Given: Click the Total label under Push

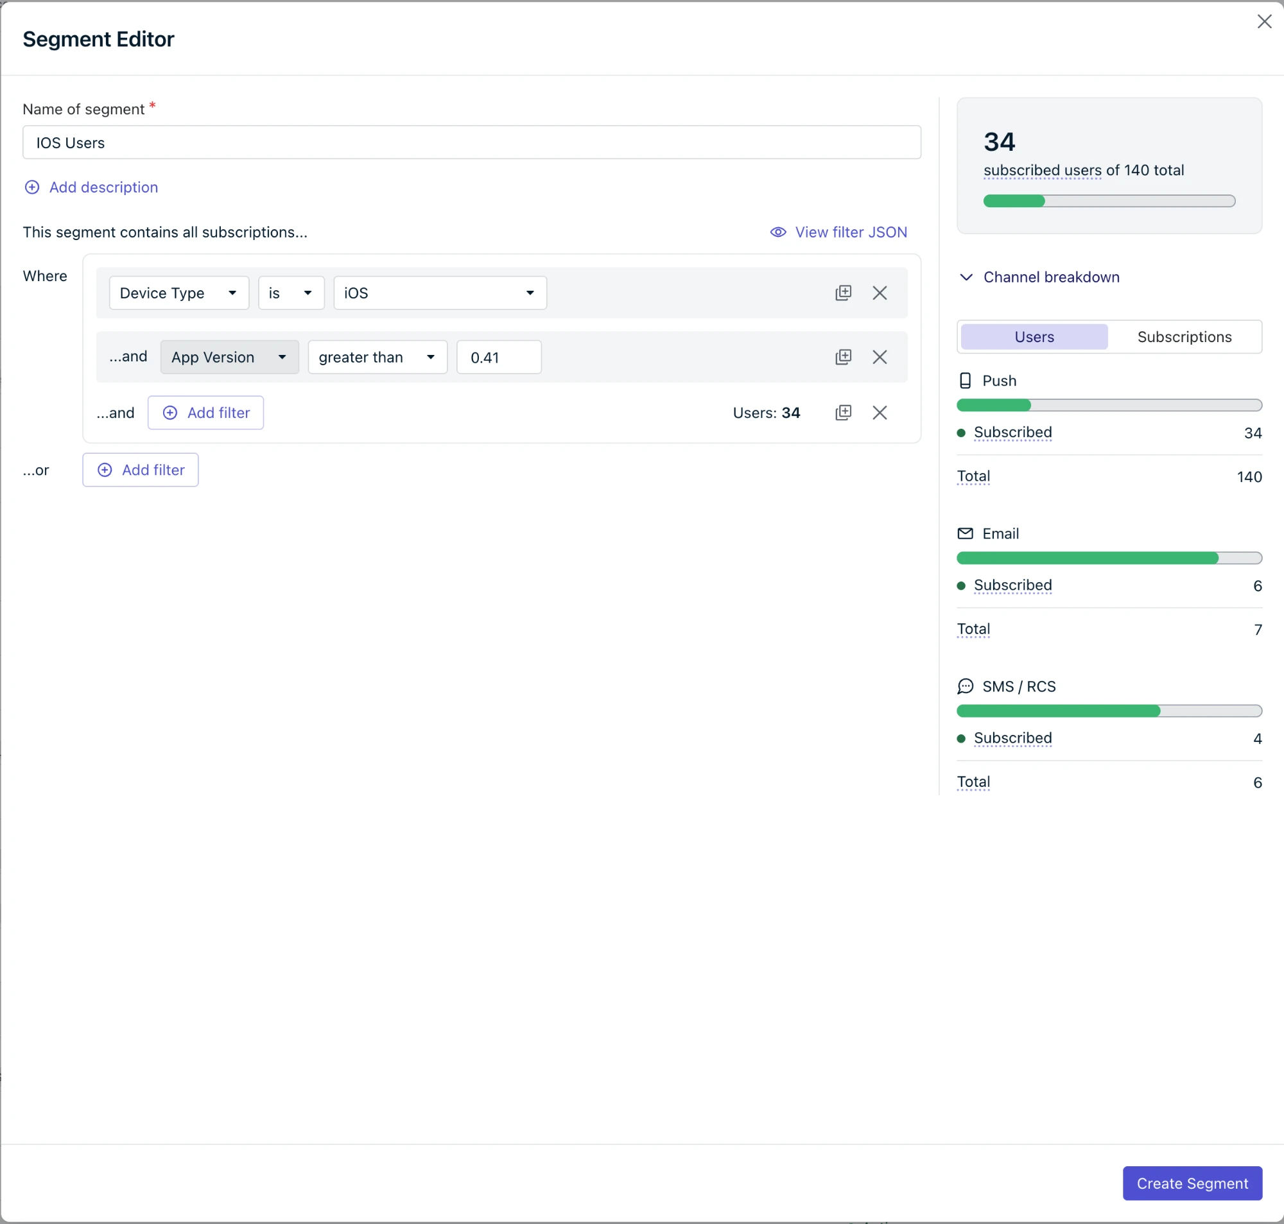Looking at the screenshot, I should click(x=973, y=476).
